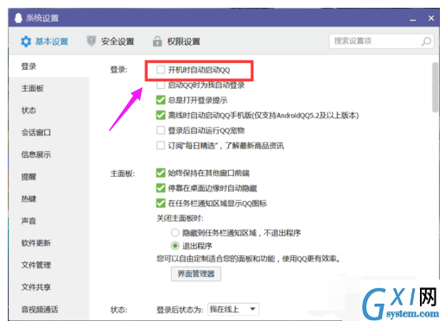Image resolution: width=445 pixels, height=321 pixels.
Task: Uncheck 离线时自动启动QQ手机版 option
Action: (161, 116)
